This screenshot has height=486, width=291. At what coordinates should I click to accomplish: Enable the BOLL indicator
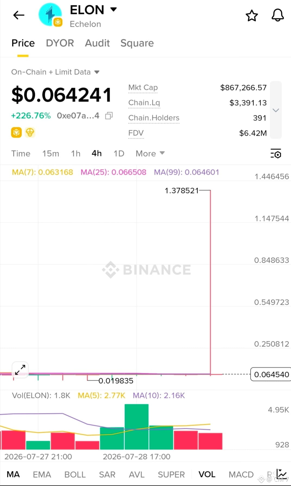click(x=75, y=474)
